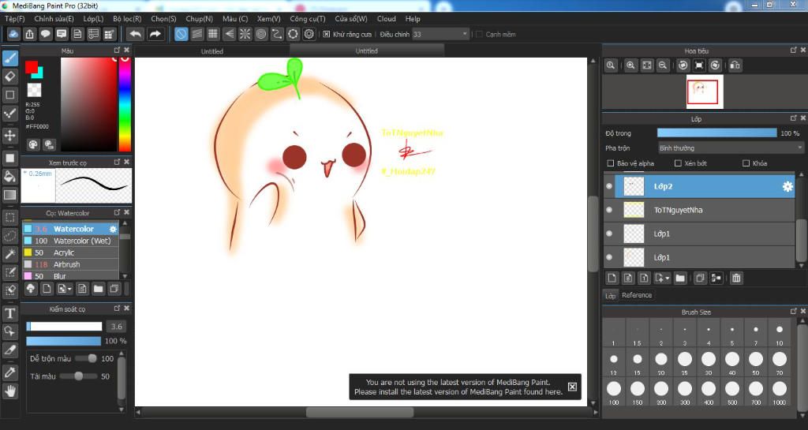Choose the 100 brush size preset

[x=613, y=389]
